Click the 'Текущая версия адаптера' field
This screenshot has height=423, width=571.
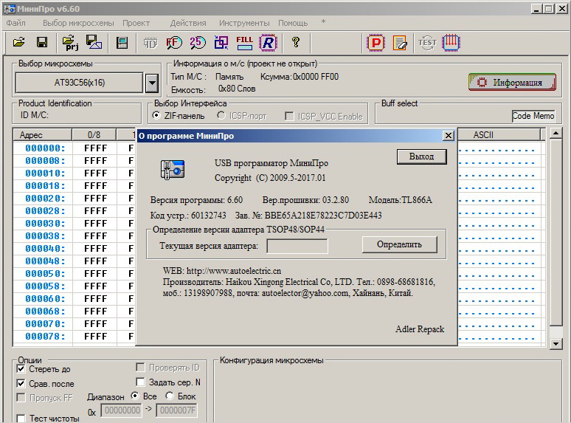(297, 245)
